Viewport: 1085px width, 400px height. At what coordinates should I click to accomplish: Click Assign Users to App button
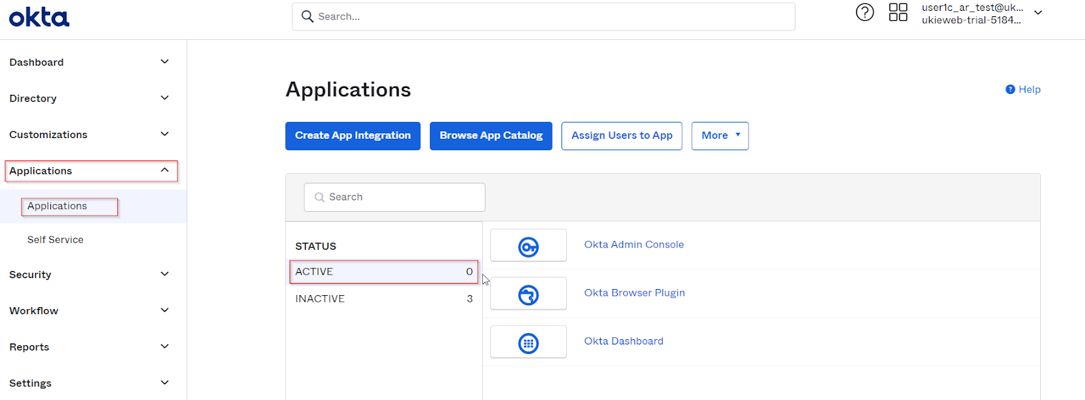(622, 135)
